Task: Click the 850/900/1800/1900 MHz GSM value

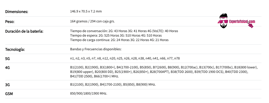Action: (88, 94)
